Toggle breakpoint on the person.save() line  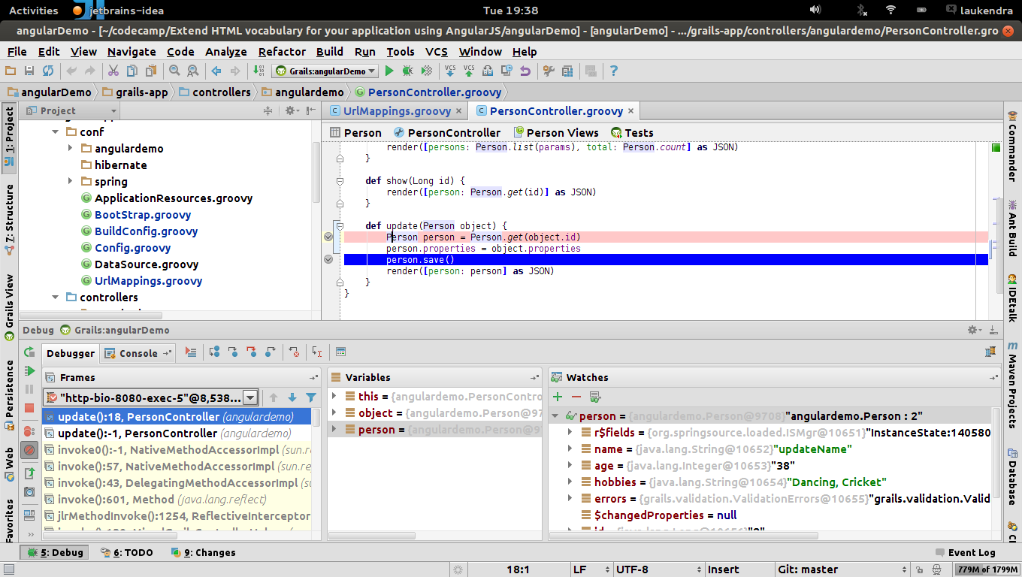pos(328,259)
